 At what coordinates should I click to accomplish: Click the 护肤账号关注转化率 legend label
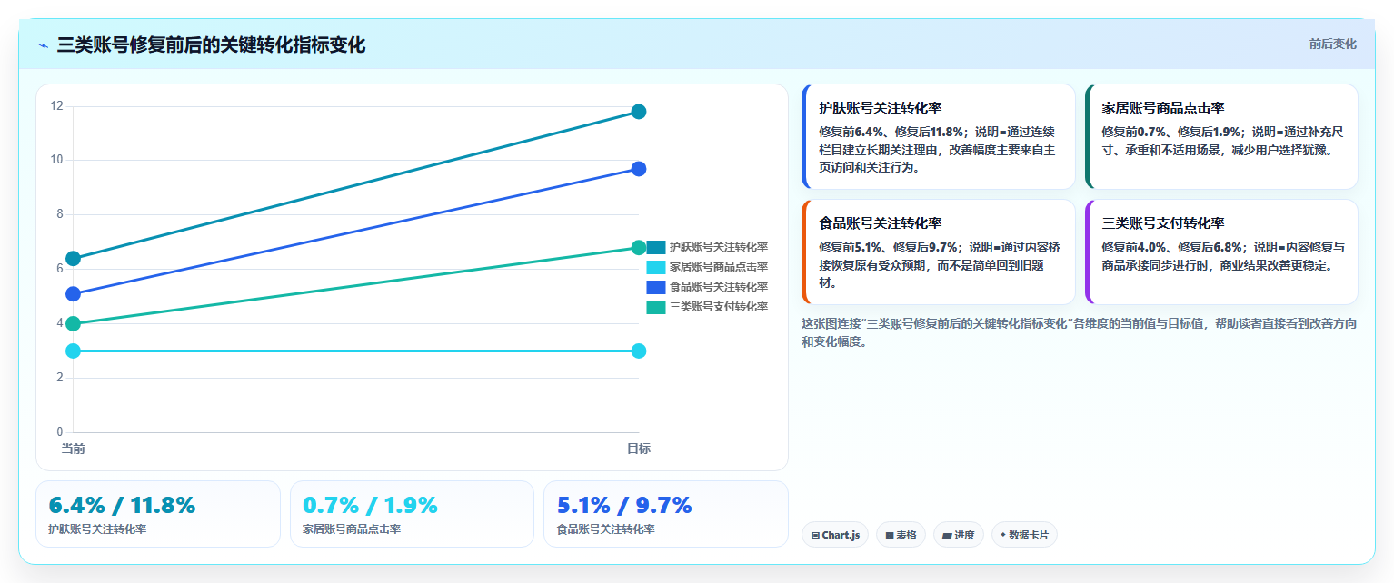pos(719,247)
